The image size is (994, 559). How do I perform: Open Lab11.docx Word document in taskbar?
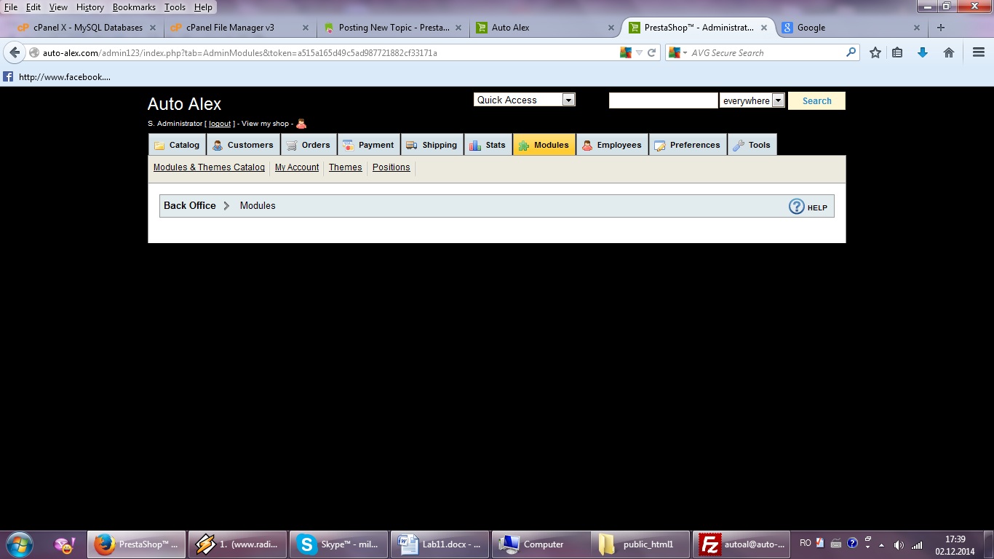pos(440,544)
